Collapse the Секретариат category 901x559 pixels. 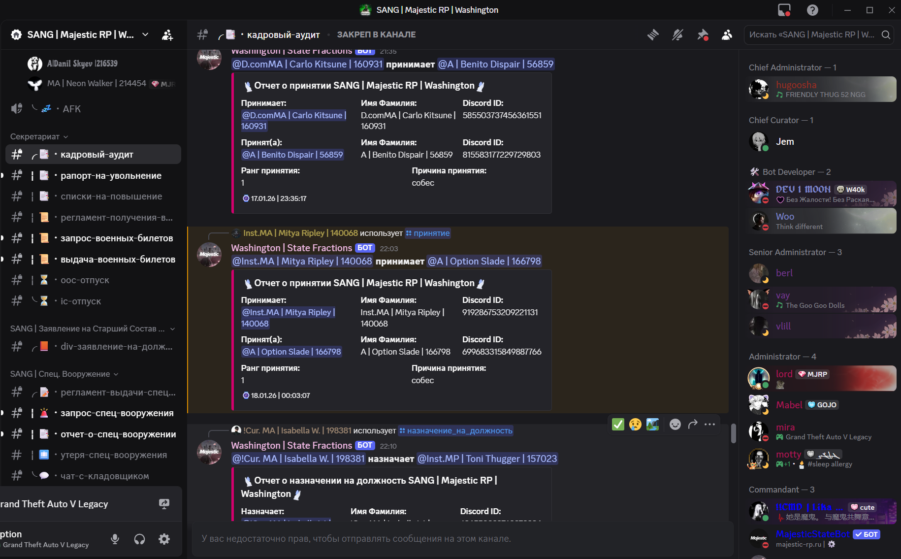[x=39, y=136]
